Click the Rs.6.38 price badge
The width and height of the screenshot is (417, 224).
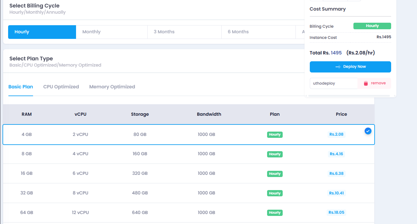click(x=337, y=174)
